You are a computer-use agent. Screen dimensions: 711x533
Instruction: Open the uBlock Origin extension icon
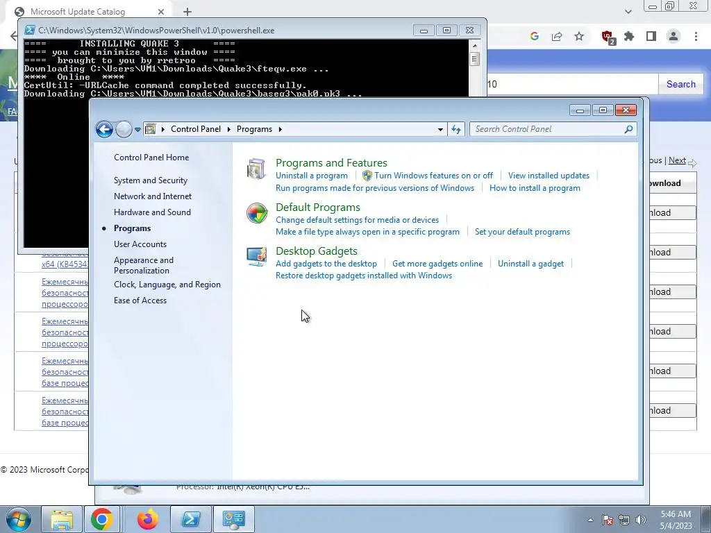click(608, 37)
